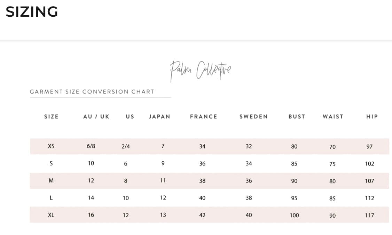Viewport: 392px width, 235px height.
Task: Click the HIP column header
Action: [x=372, y=116]
